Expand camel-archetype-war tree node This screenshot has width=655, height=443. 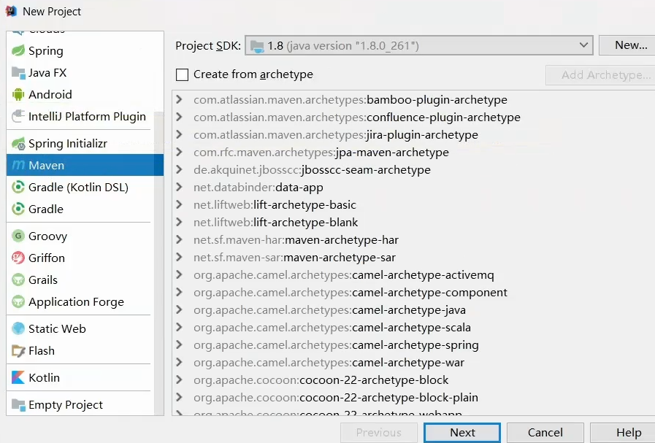tap(179, 363)
